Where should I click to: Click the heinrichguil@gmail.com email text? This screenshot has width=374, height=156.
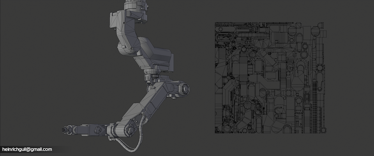pyautogui.click(x=27, y=149)
